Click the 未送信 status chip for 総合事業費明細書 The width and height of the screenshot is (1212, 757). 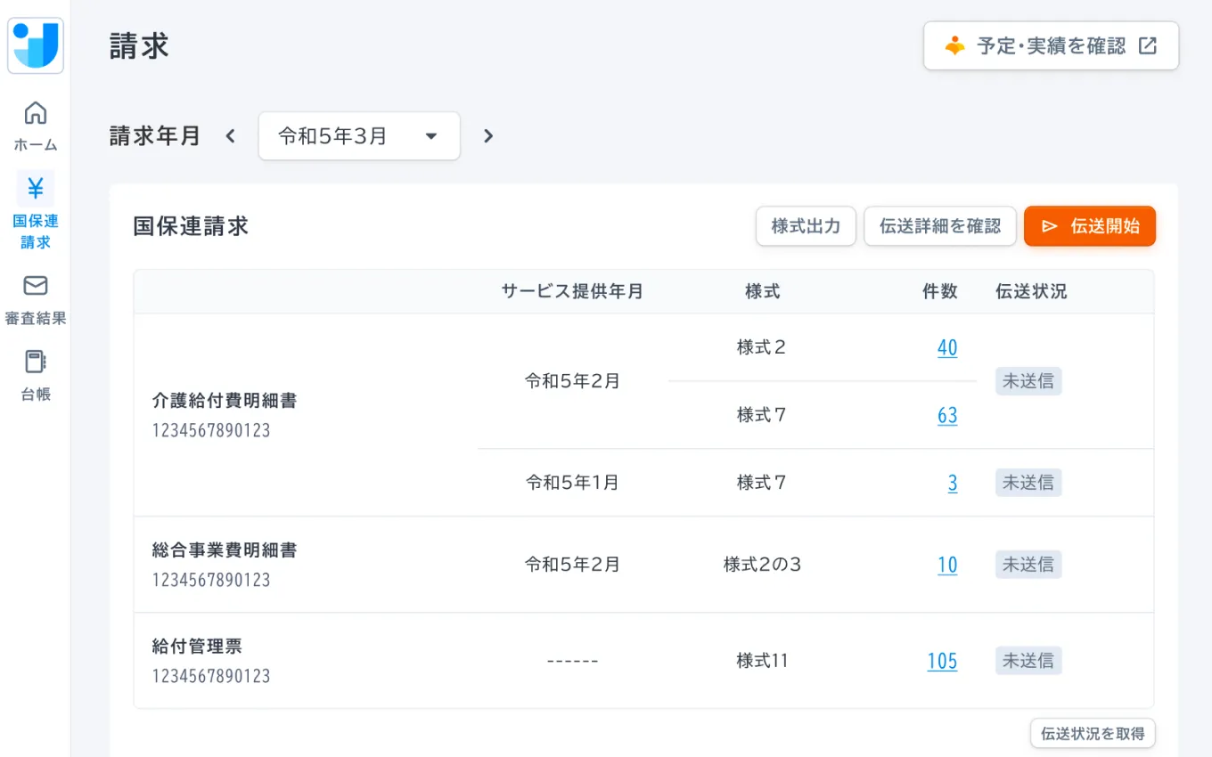pyautogui.click(x=1028, y=564)
